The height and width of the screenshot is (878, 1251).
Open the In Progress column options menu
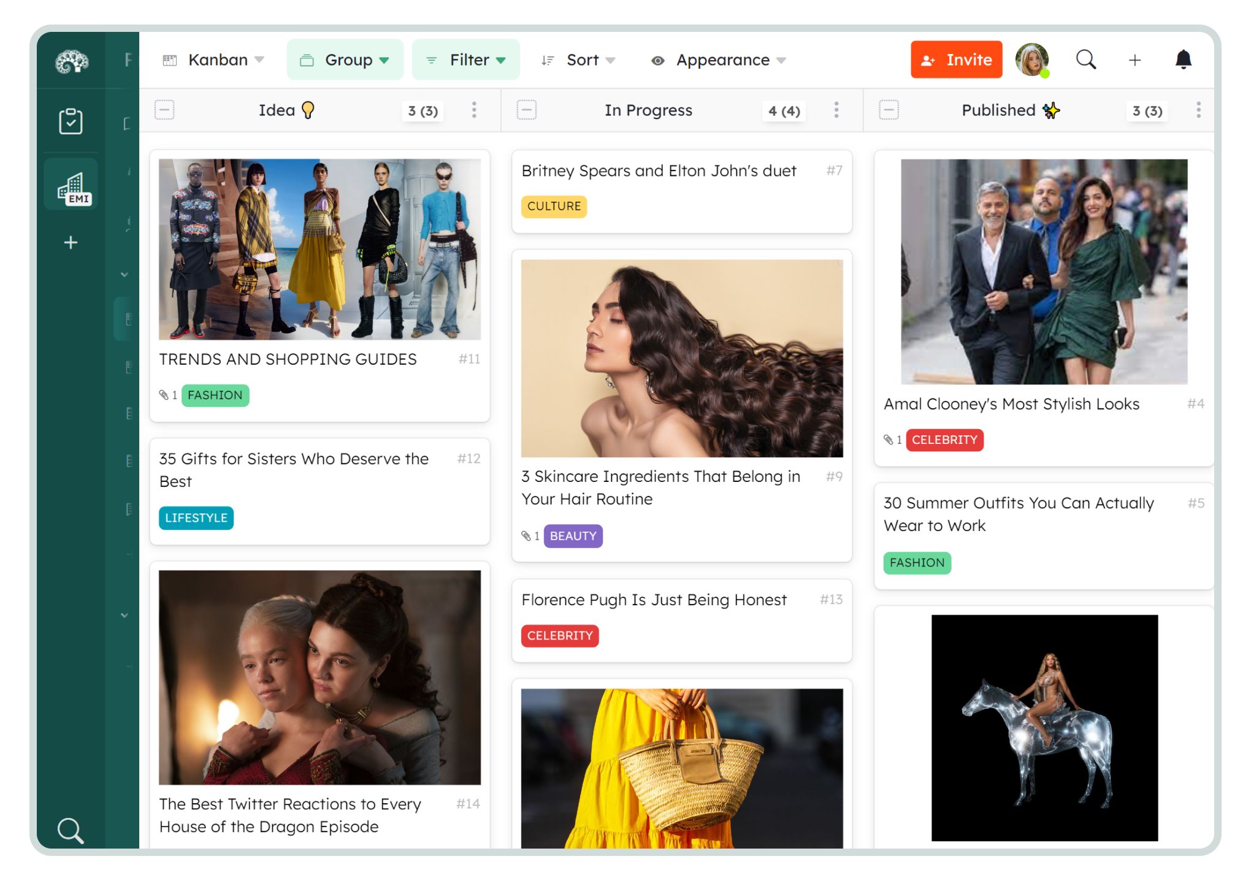[x=836, y=110]
